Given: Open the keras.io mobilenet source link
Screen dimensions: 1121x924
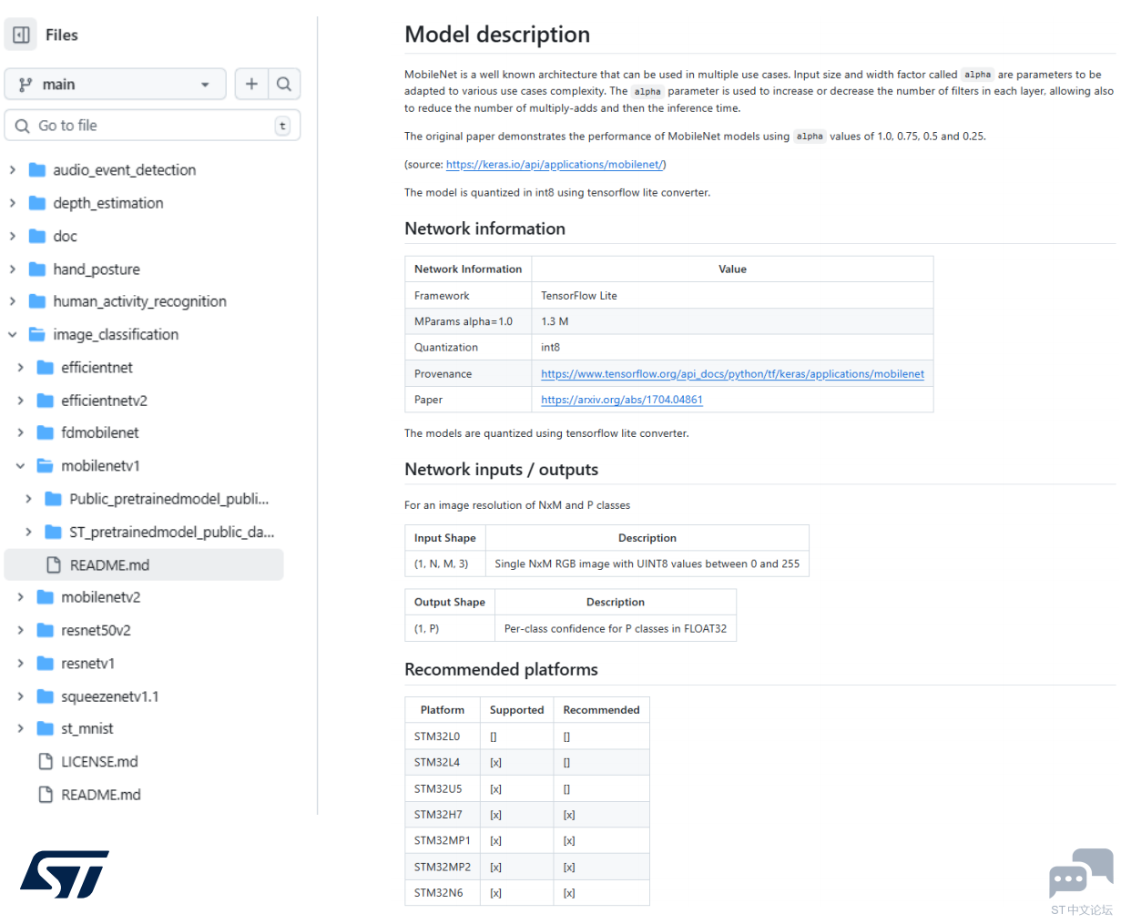Looking at the screenshot, I should pos(555,165).
